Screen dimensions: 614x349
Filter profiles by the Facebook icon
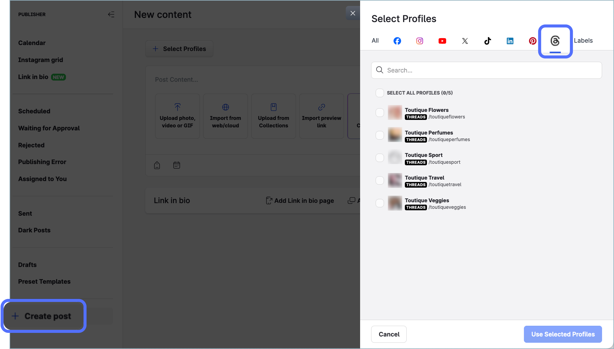click(397, 41)
